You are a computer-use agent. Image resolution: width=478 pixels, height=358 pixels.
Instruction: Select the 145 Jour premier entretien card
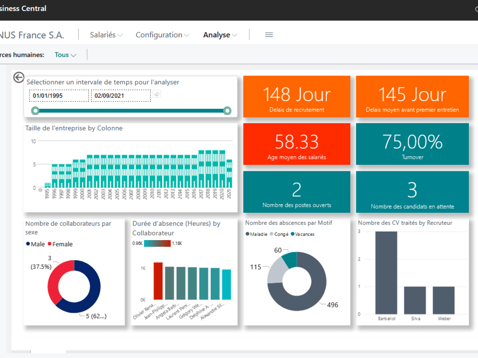pyautogui.click(x=412, y=96)
